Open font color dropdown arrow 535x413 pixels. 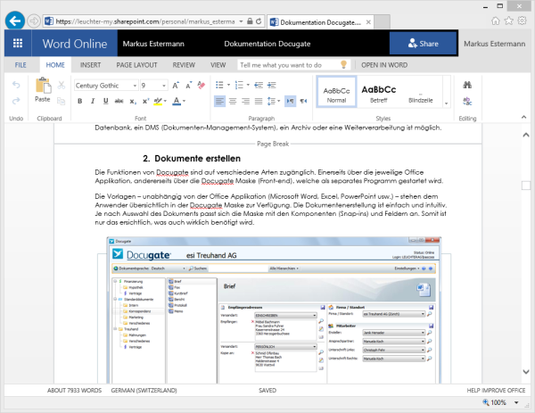tap(185, 101)
